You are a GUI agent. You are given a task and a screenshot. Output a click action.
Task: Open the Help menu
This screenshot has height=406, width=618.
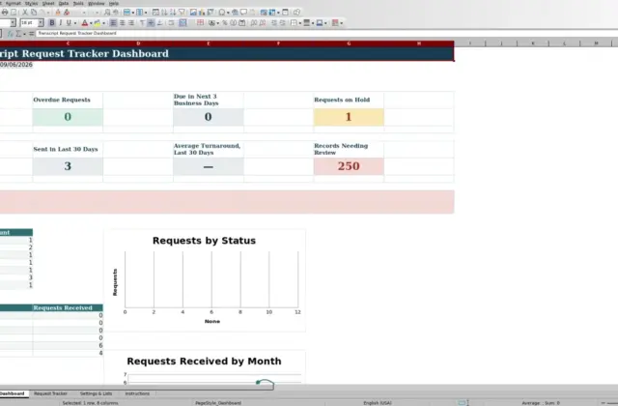(x=114, y=3)
